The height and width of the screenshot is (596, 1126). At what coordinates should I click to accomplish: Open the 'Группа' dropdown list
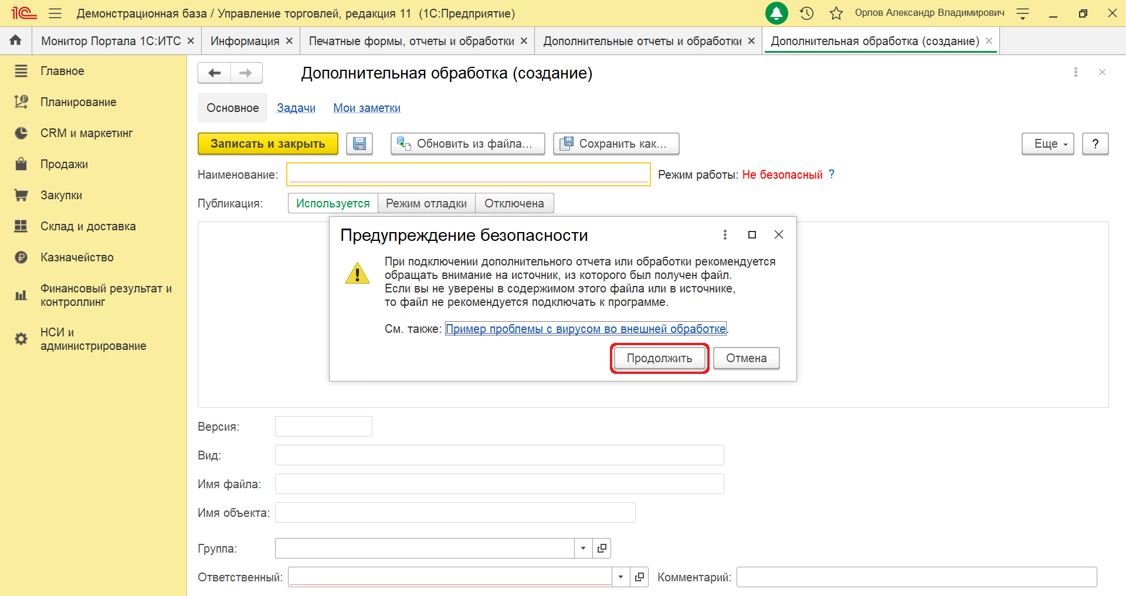tap(583, 549)
